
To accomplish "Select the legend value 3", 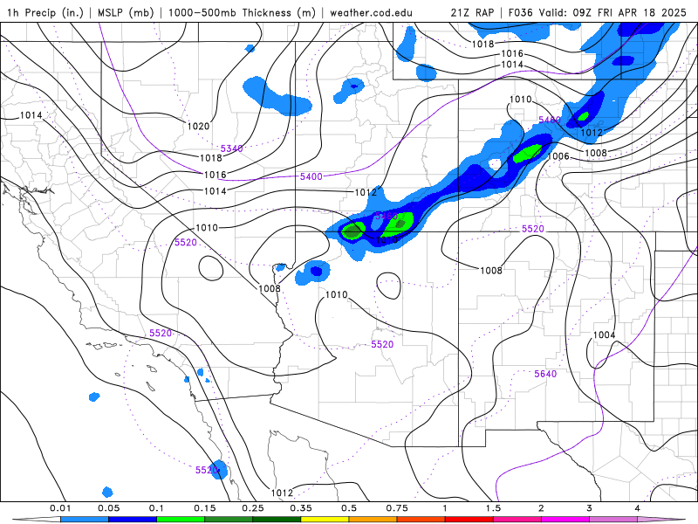I will [590, 508].
